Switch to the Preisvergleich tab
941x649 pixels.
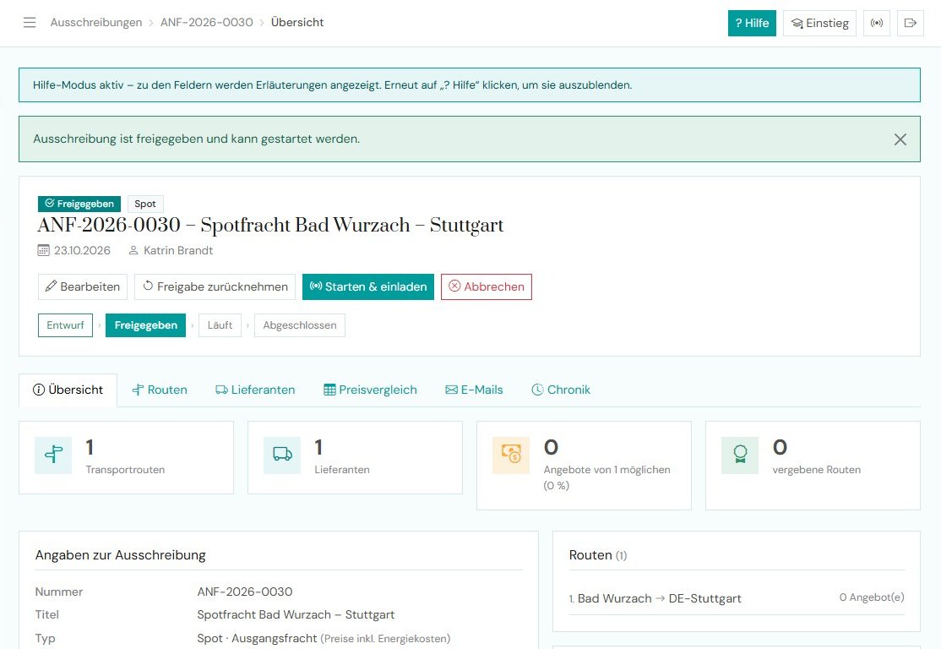(370, 390)
